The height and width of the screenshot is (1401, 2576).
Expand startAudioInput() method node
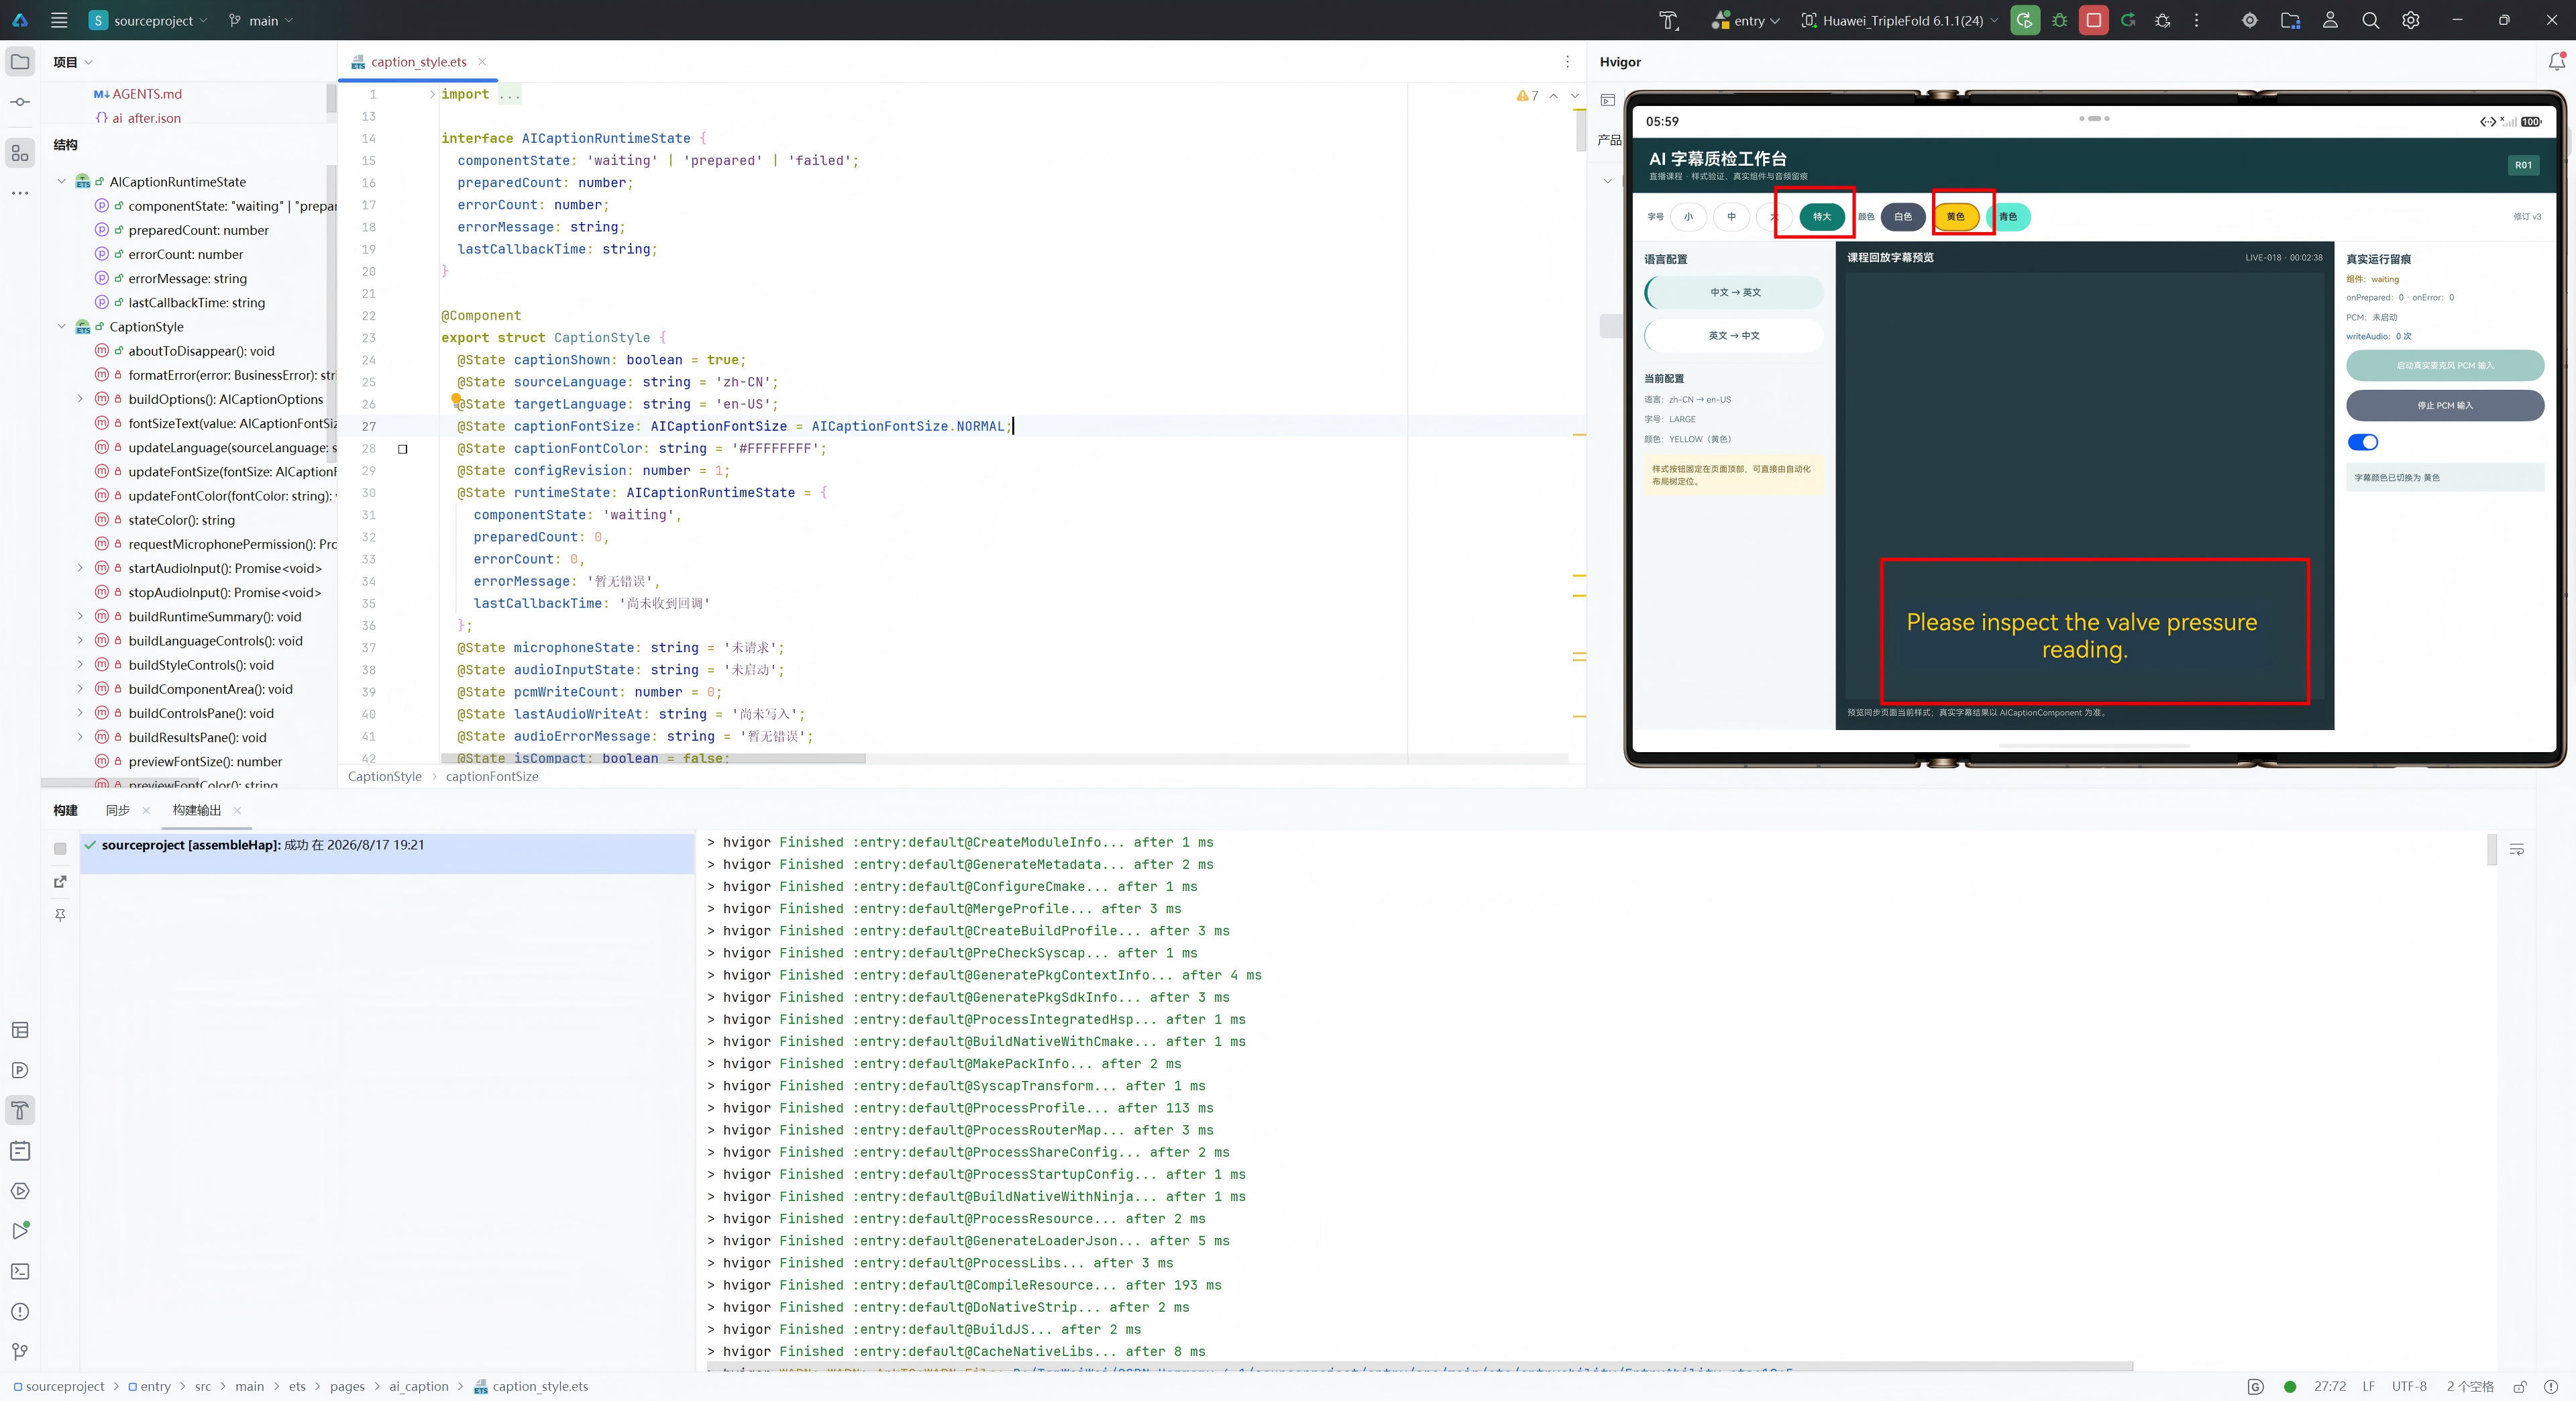tap(81, 568)
